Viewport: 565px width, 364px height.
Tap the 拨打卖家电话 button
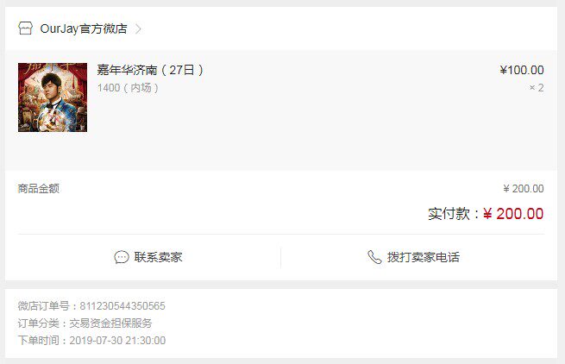(x=413, y=257)
